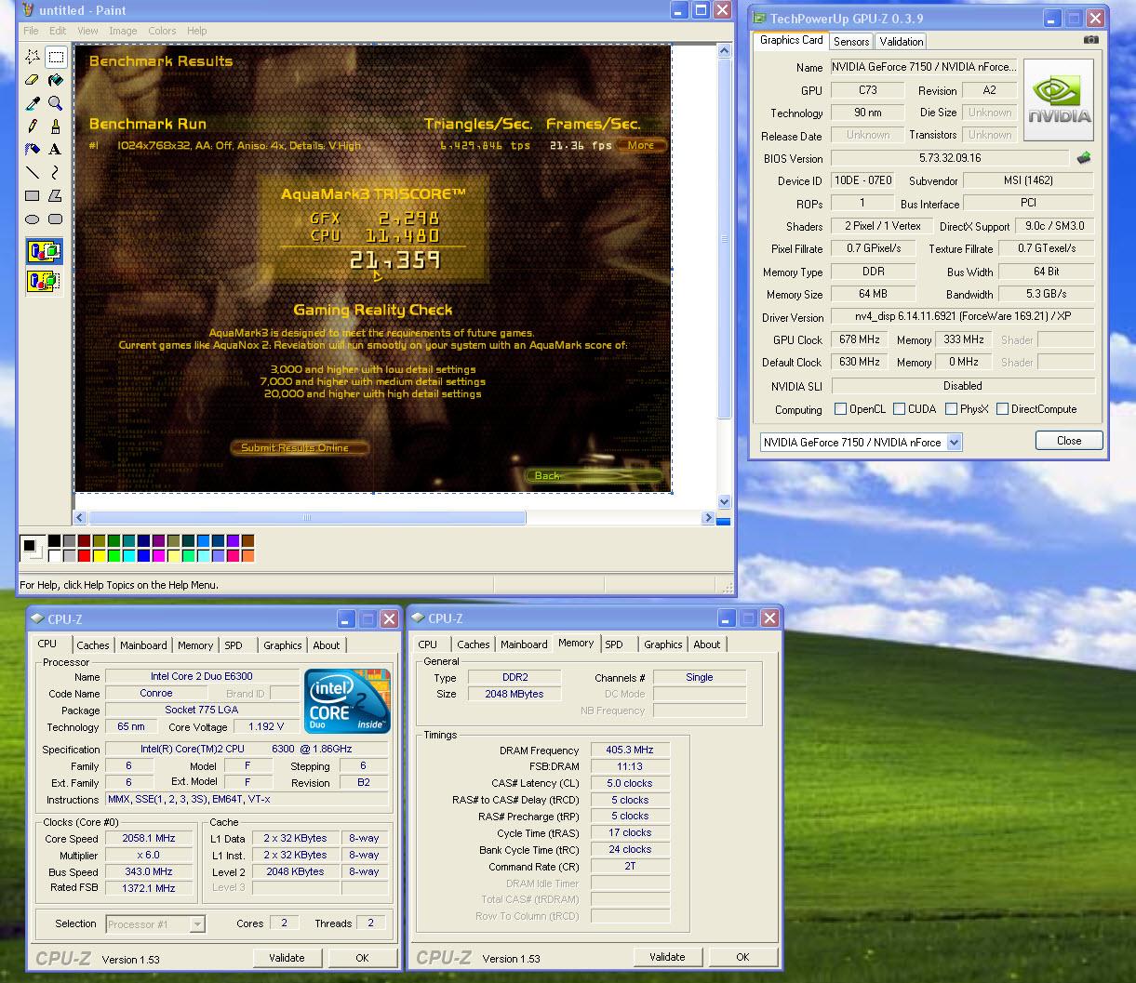Open the About tab in left CPU-Z window

tap(327, 645)
